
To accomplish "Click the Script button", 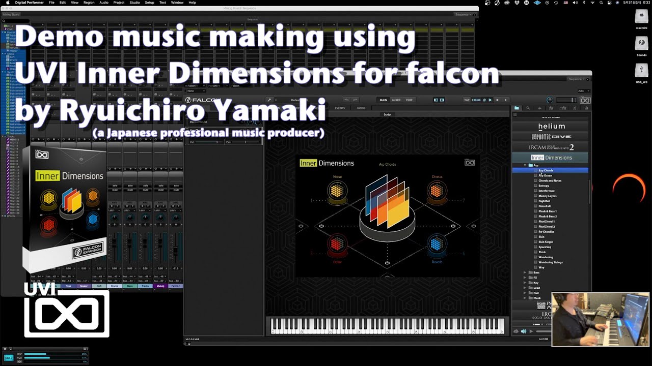I will click(x=388, y=114).
